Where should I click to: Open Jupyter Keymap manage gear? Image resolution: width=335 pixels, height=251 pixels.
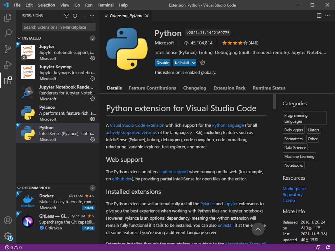click(x=93, y=78)
